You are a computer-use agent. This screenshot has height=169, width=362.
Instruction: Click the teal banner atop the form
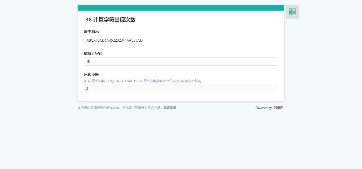(181, 8)
